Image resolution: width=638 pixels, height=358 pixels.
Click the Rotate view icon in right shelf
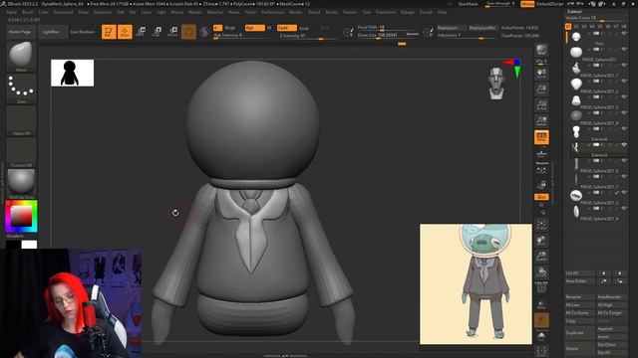point(541,271)
